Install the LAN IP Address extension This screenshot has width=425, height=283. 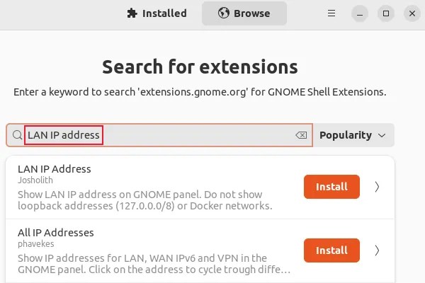(331, 187)
